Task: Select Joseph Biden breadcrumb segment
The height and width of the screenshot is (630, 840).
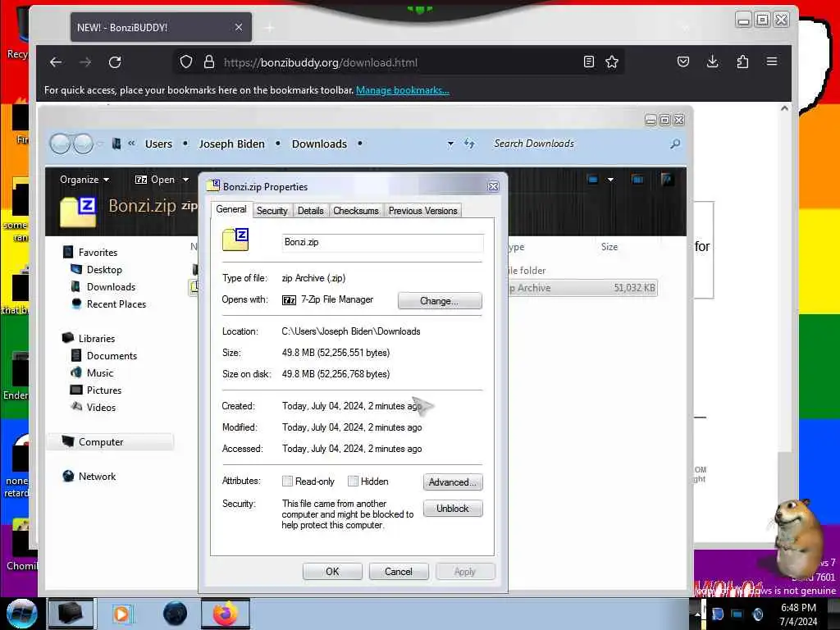Action: tap(232, 144)
